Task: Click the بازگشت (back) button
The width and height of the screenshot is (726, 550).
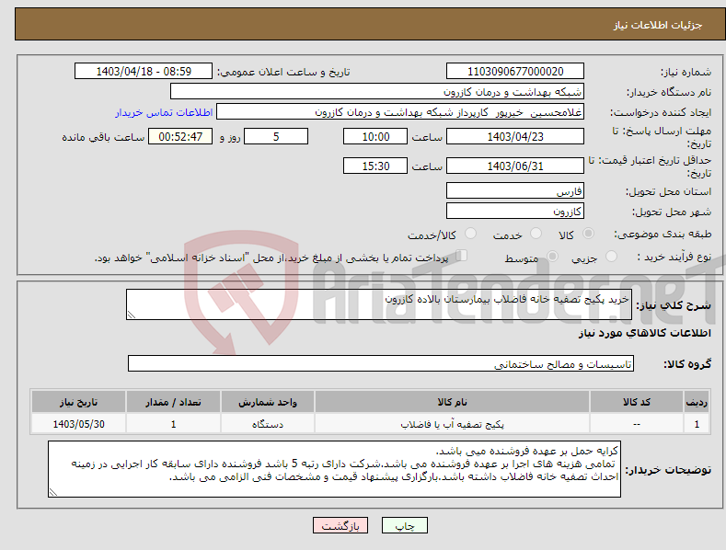Action: (340, 526)
